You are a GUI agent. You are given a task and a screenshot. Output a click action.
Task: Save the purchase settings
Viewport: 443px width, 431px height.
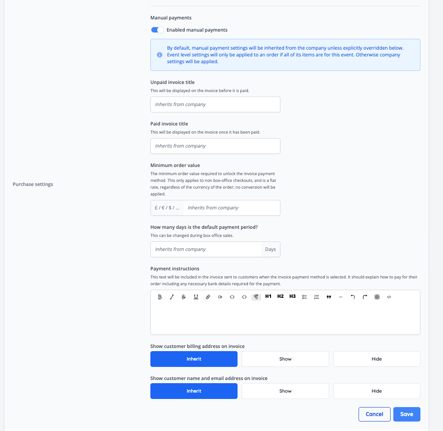pos(406,414)
